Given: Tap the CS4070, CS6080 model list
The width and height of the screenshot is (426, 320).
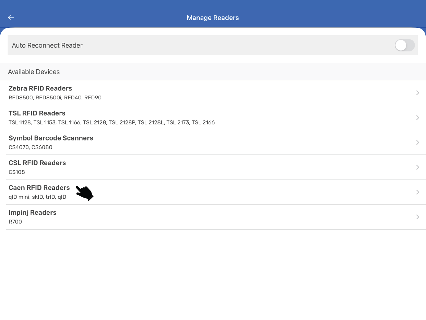Looking at the screenshot, I should (x=31, y=147).
